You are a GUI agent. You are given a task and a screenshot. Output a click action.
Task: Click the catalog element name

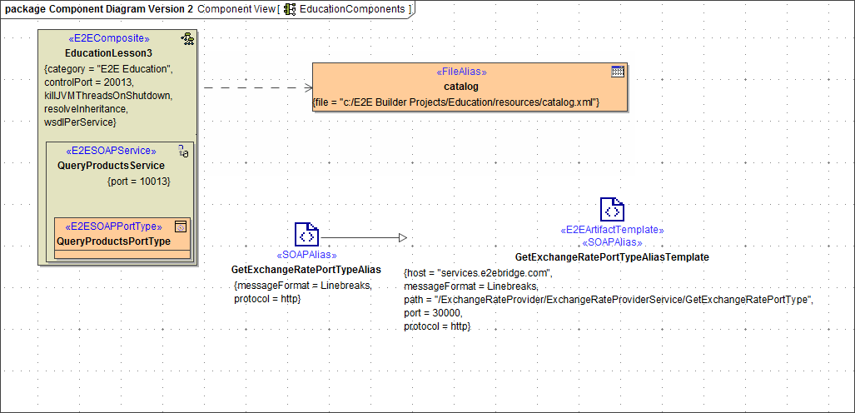[461, 87]
